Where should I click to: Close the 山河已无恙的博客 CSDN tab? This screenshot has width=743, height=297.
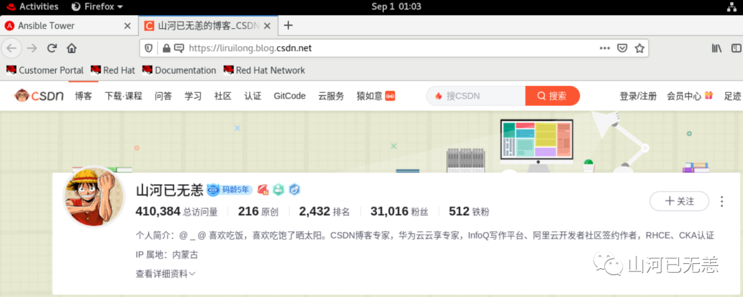(267, 25)
